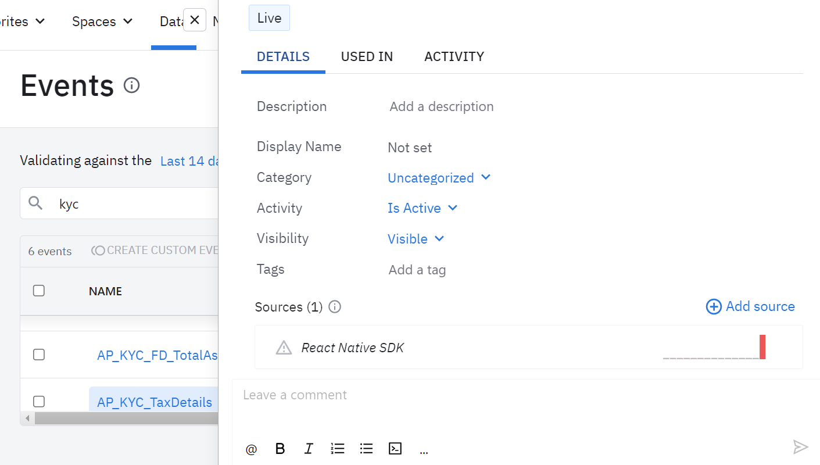Click the Last 14 days link

(189, 161)
